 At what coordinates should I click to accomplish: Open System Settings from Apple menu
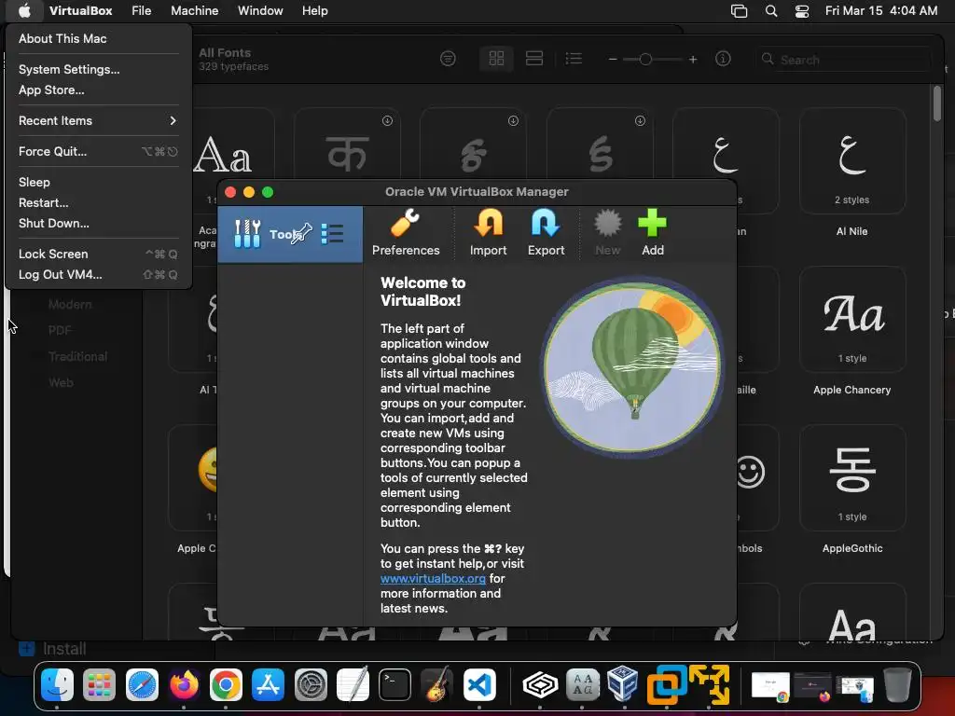click(99, 69)
